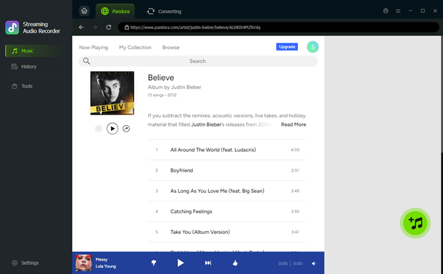Go to Pandora Browse
Screen dimensions: 443x274
click(x=171, y=47)
